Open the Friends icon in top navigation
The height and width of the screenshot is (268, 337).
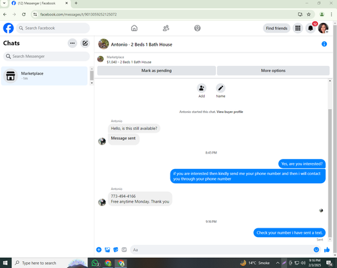(x=166, y=28)
